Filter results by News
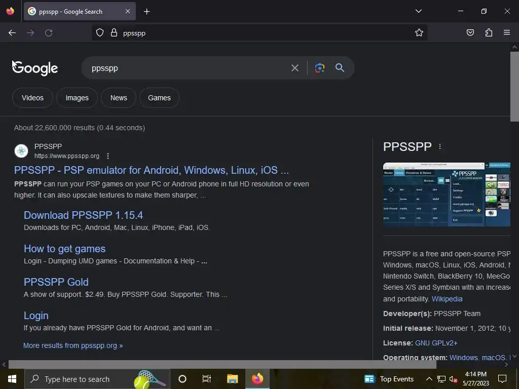 (x=119, y=98)
